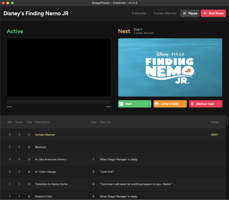Select the Curtain Warmer cue row
The height and width of the screenshot is (200, 229).
coord(113,135)
